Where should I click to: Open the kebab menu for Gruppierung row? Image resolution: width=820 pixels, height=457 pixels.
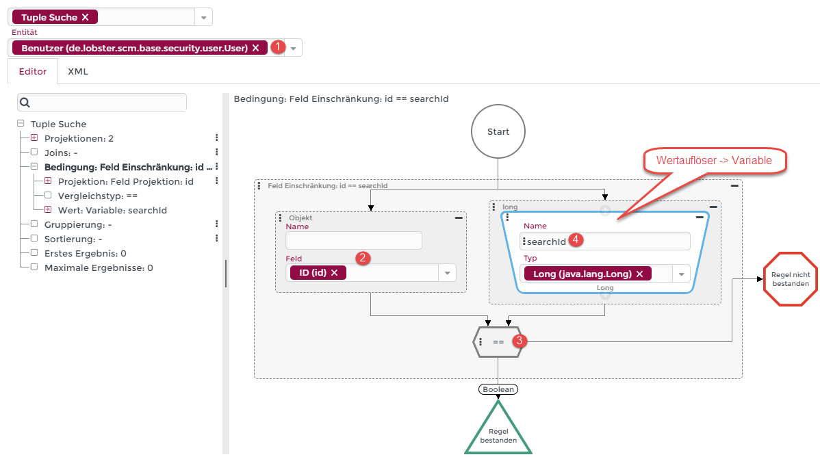[216, 224]
